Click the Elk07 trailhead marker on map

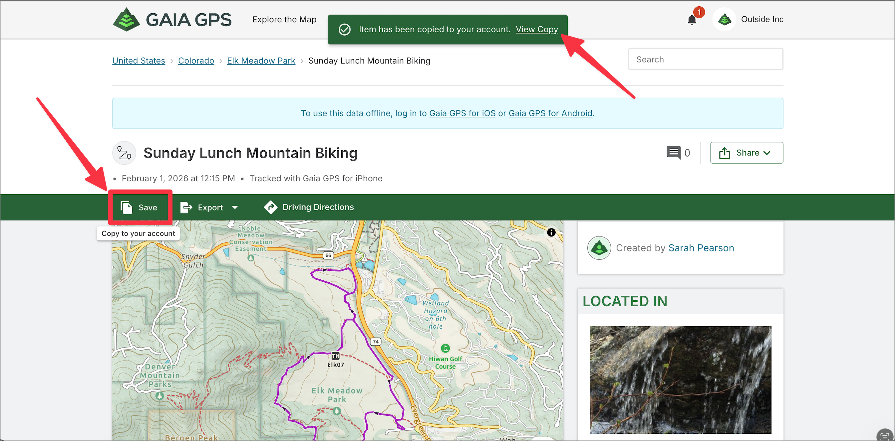(x=335, y=356)
